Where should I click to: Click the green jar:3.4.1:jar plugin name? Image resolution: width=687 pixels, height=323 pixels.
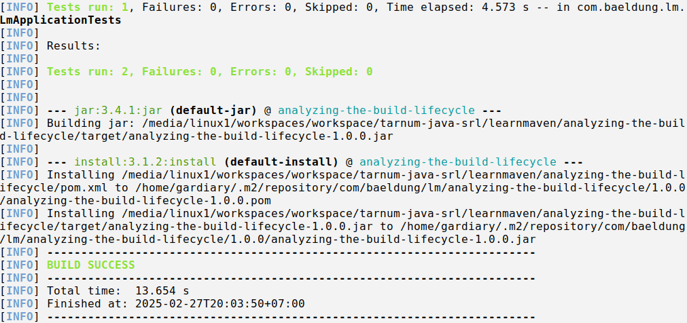(118, 111)
